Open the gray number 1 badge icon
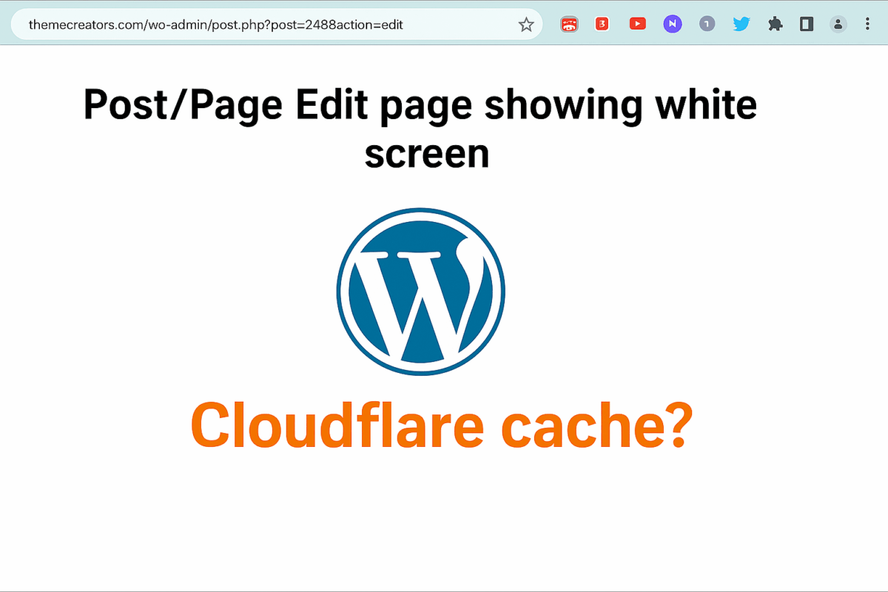 [707, 24]
